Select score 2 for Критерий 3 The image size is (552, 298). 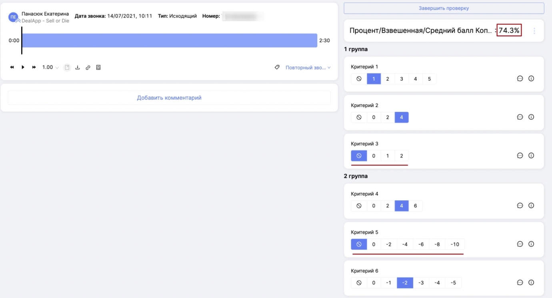pyautogui.click(x=402, y=156)
